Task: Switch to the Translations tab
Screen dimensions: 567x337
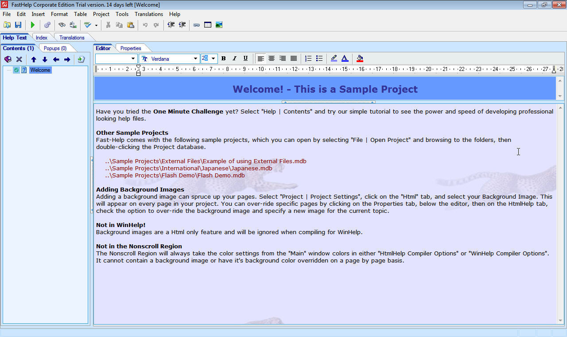Action: coord(72,38)
